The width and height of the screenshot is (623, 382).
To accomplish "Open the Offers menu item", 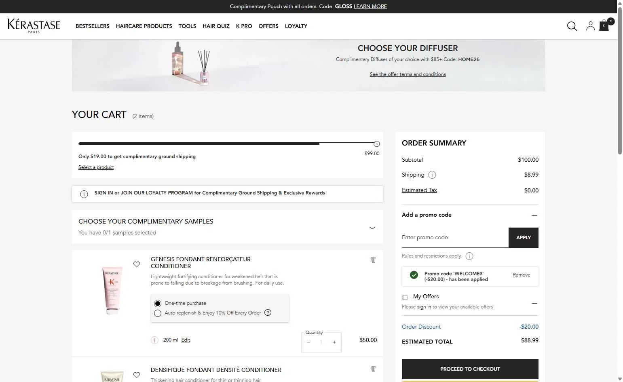I will (268, 26).
